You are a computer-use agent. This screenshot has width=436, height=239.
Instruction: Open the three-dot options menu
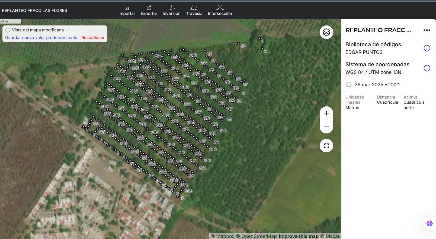pyautogui.click(x=427, y=30)
